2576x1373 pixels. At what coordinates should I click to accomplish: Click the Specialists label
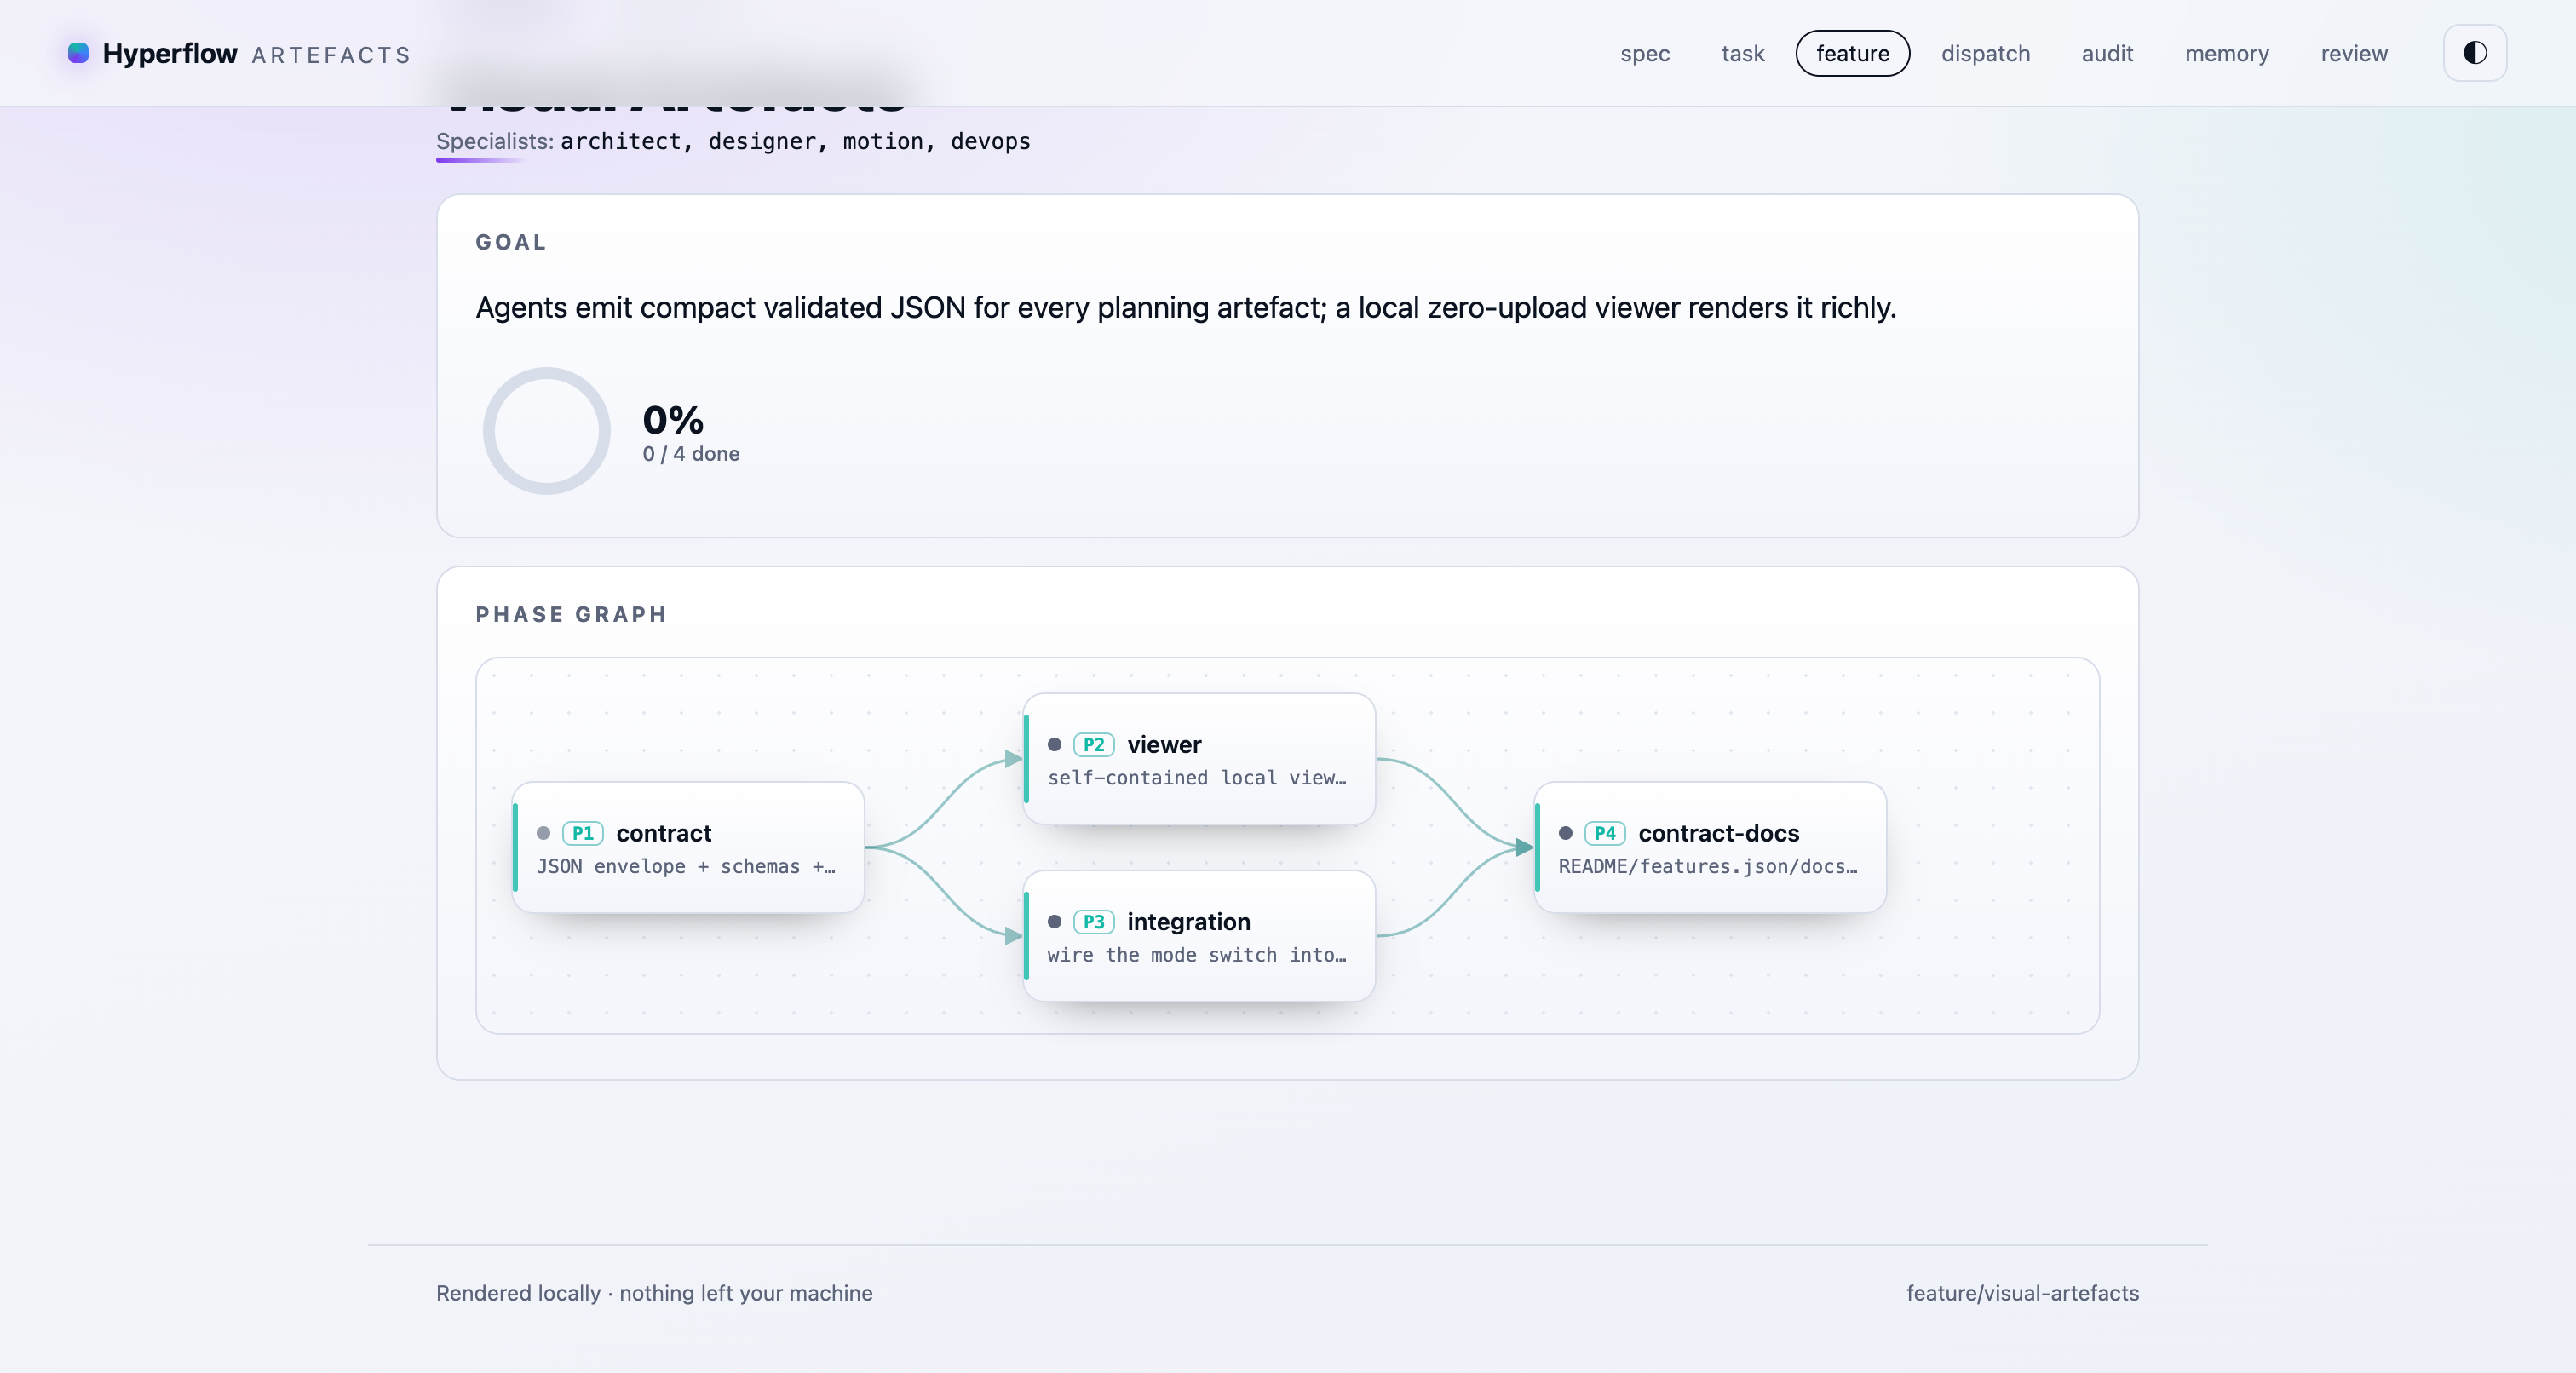tap(495, 141)
